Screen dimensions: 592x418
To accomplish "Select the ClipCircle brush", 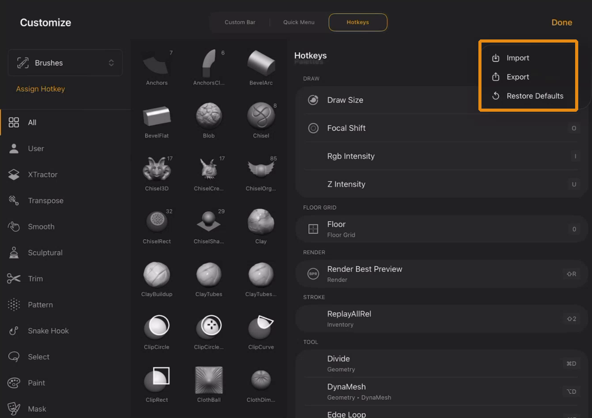I will 157,331.
